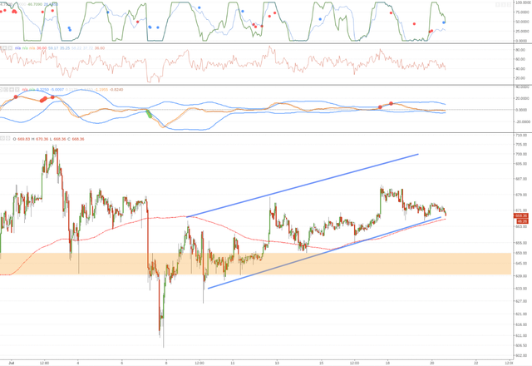Click the low value 668.36 in the legend
The height and width of the screenshot is (366, 532).
tap(60, 139)
